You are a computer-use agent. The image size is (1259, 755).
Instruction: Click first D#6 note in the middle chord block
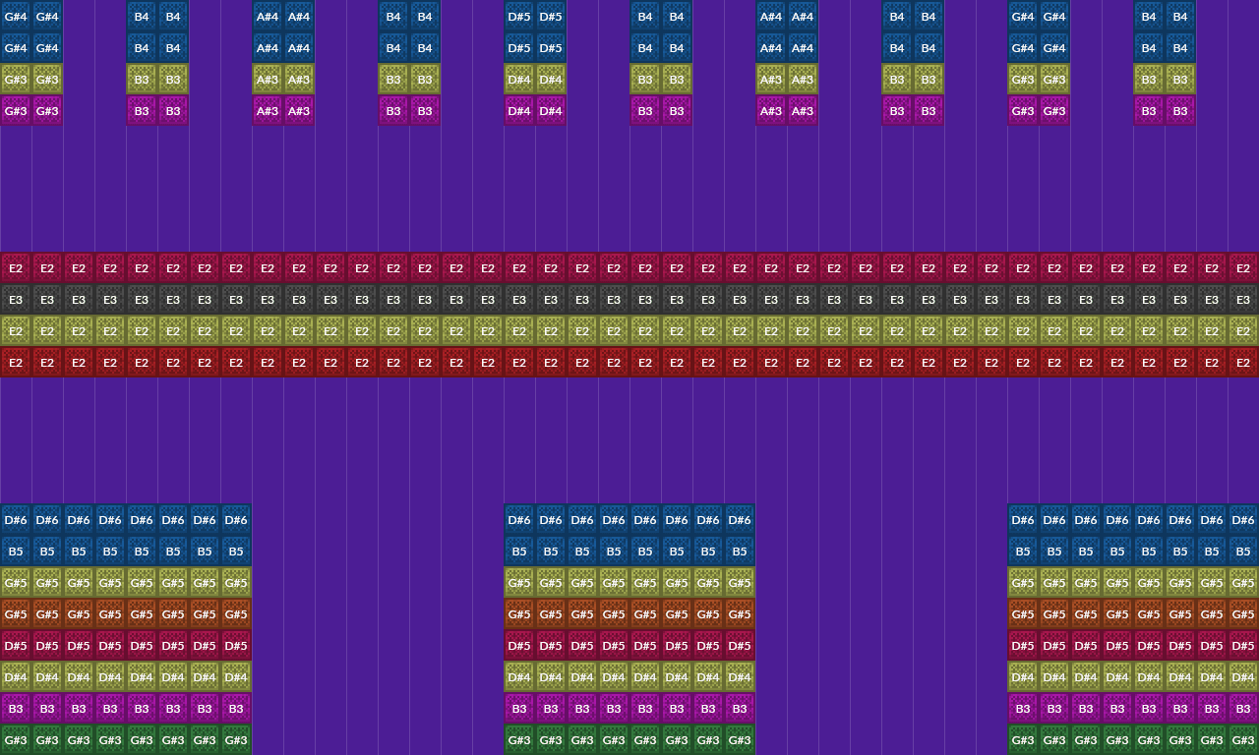point(519,520)
